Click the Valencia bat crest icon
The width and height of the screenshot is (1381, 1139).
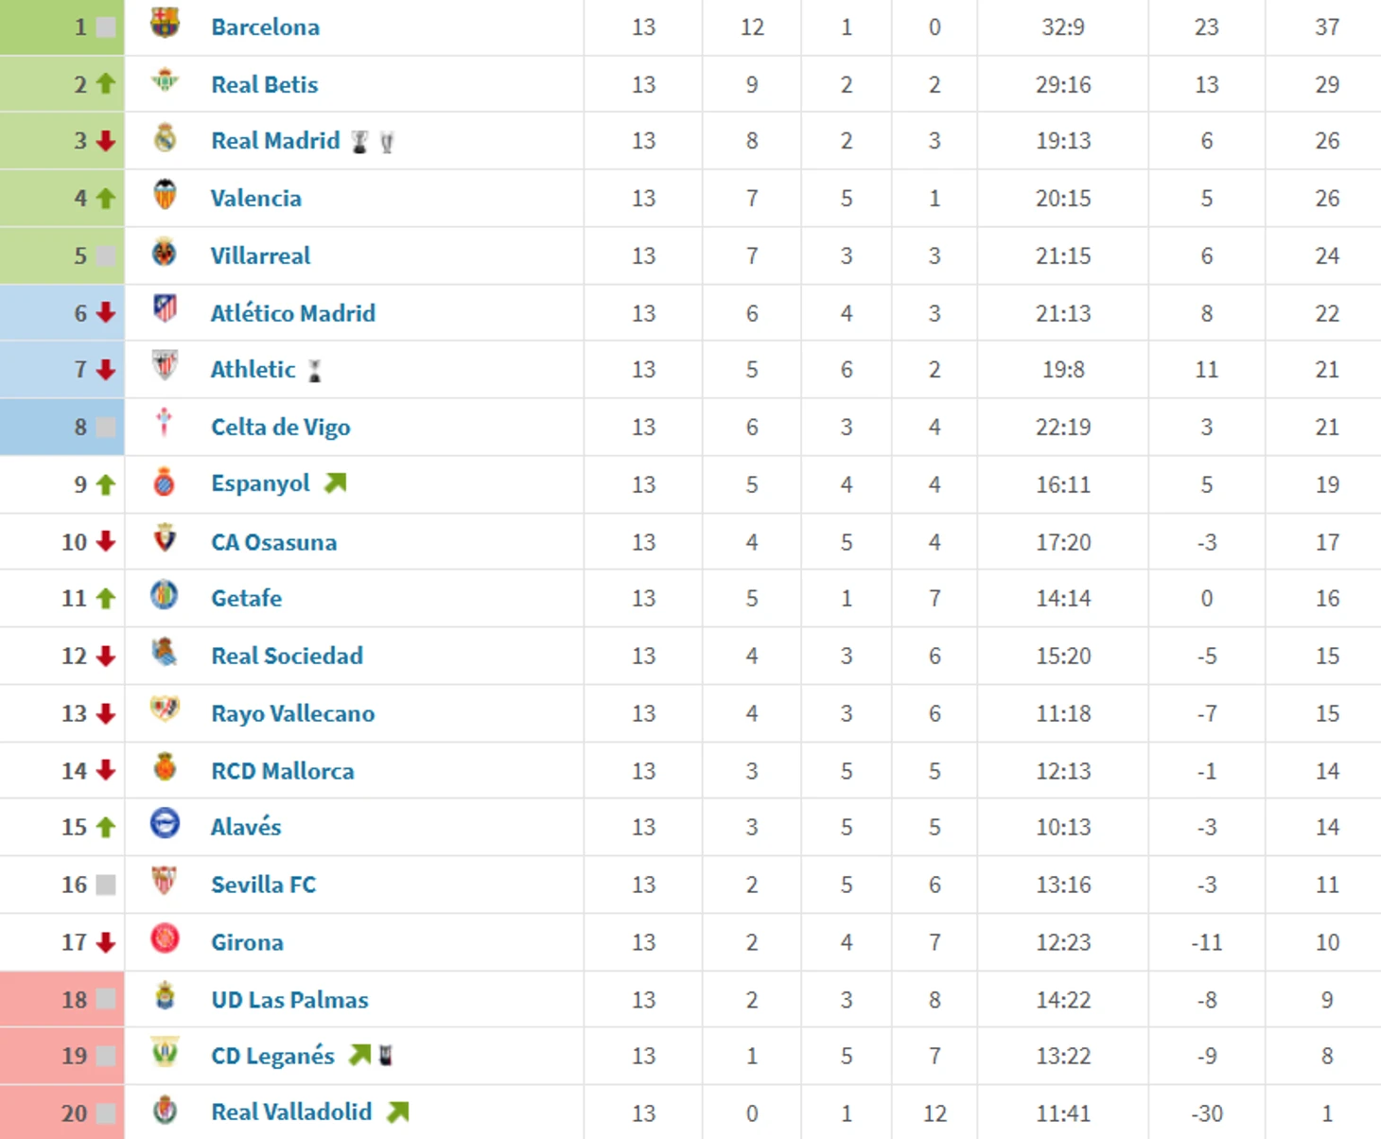click(x=165, y=195)
